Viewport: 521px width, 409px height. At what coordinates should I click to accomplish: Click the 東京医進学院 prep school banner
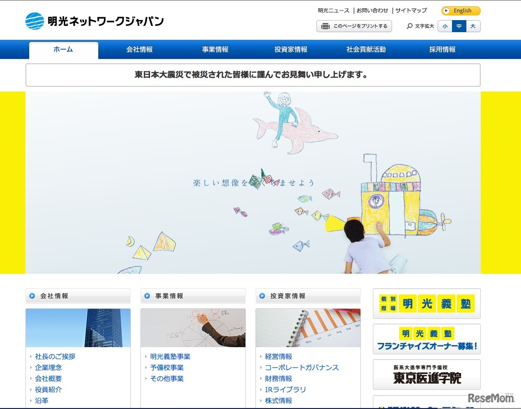coord(426,374)
